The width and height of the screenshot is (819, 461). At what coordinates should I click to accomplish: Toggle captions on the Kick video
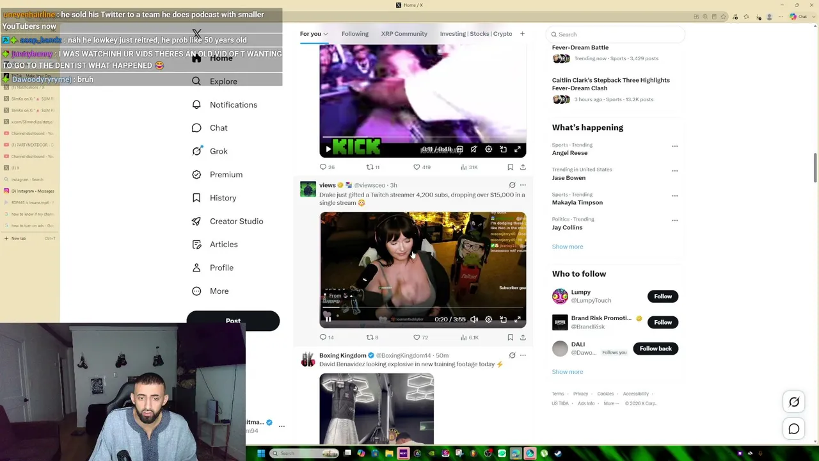[459, 149]
